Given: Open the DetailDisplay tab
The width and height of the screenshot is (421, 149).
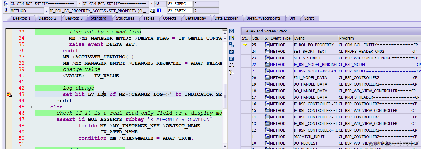Looking at the screenshot, I should (196, 18).
